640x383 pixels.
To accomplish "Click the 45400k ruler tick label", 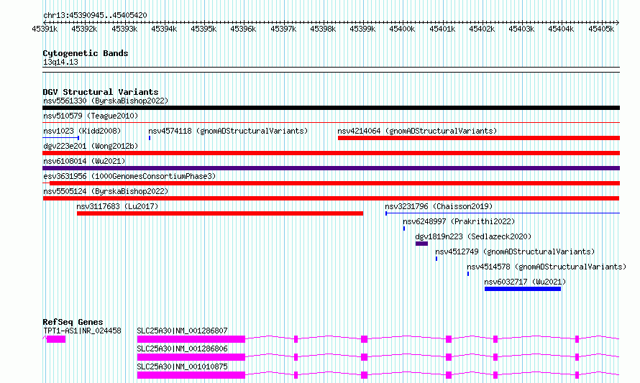I will [x=402, y=29].
